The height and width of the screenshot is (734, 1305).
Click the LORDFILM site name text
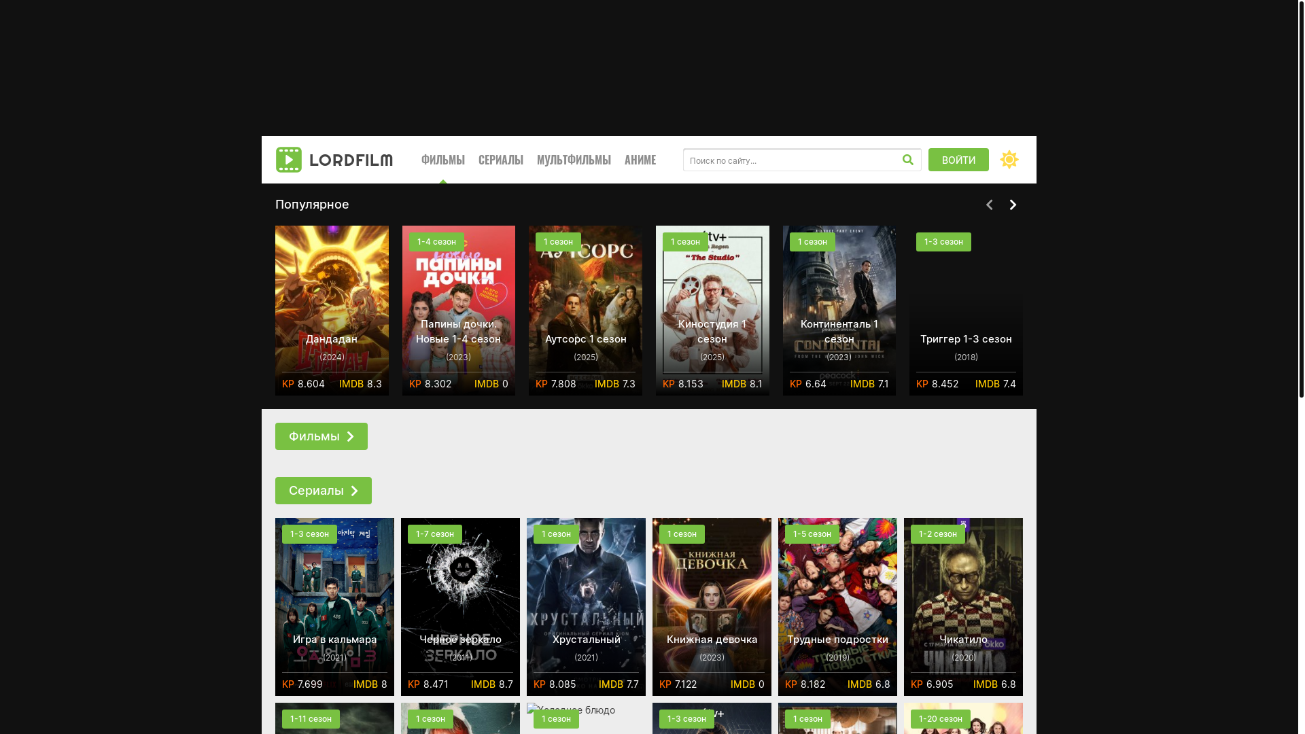click(x=351, y=160)
